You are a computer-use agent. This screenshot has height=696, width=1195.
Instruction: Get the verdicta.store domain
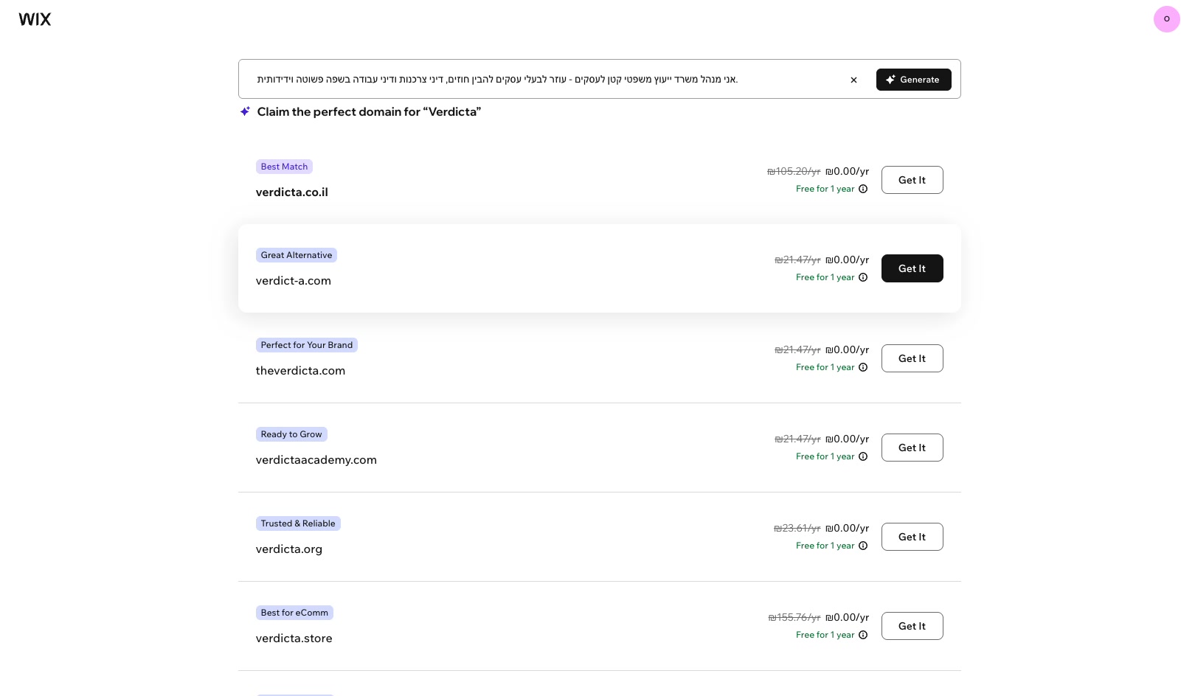tap(912, 626)
